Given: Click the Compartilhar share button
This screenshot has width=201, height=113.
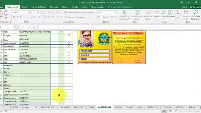Looking at the screenshot, I should (x=195, y=7).
